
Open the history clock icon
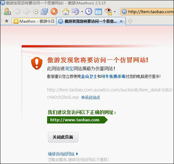point(89,11)
